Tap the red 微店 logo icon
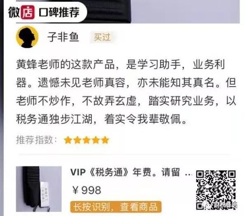This screenshot has height=216, width=245. click(28, 12)
